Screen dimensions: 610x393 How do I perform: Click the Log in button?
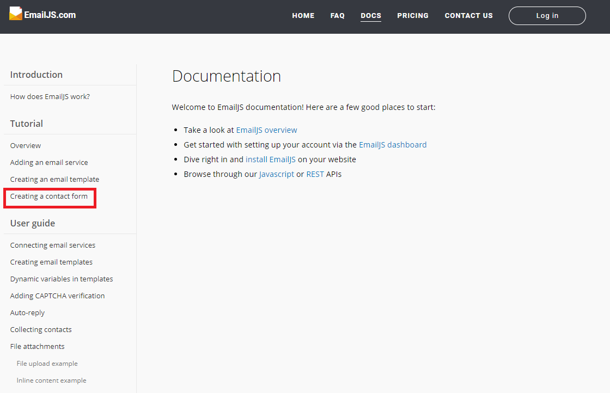point(547,16)
